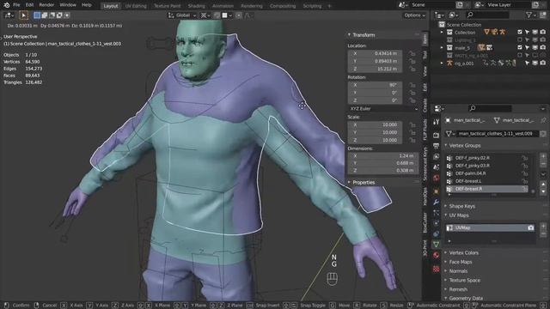Open the Scene properties tab icon
550x309 pixels.
pos(436,167)
